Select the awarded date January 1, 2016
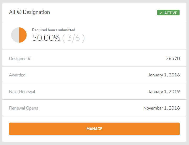Viewport: 189px width, 145px height. pos(164,75)
